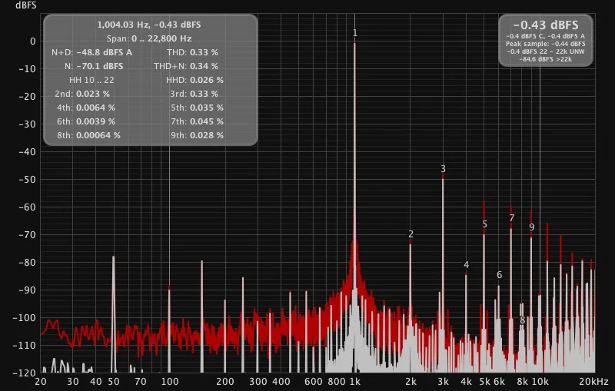Click harmonic marker number 9
The image size is (615, 391).
pos(531,227)
